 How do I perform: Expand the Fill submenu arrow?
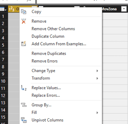coord(97,113)
